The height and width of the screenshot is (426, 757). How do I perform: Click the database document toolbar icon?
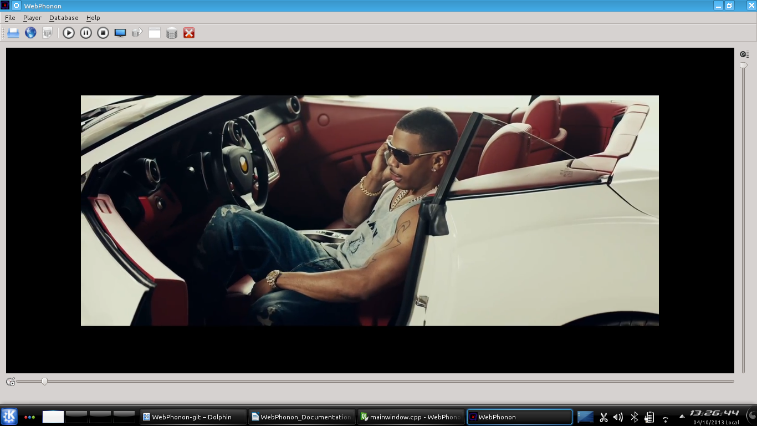48,33
